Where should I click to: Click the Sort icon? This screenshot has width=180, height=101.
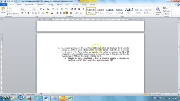pos(79,9)
